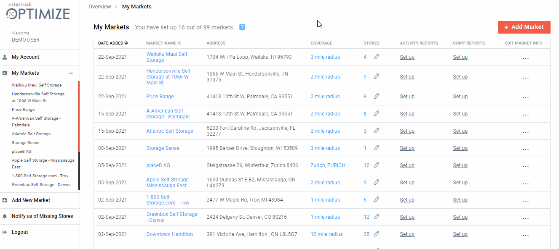
Task: Select Greenbox Self Storage - Denver in sidebar
Action: (41, 185)
